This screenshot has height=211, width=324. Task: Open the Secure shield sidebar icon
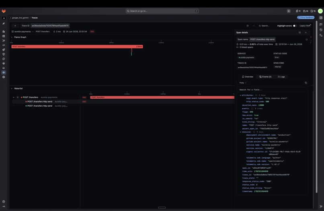(4, 54)
